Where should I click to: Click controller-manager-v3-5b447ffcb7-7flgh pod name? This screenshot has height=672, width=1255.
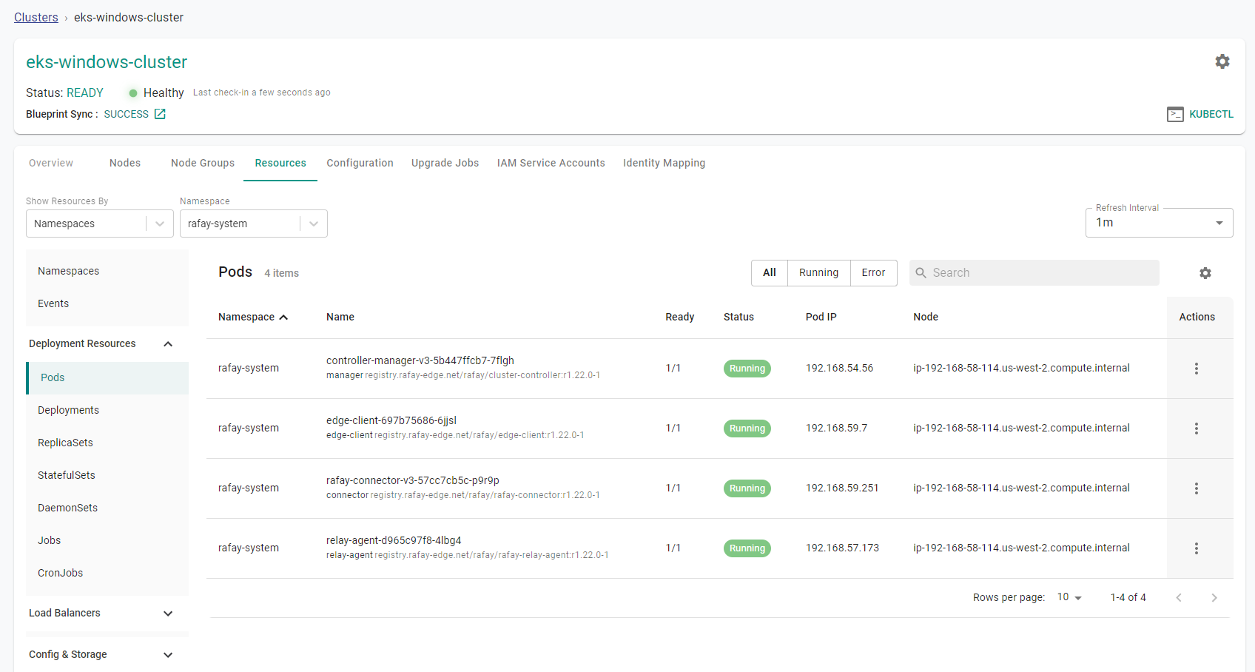coord(420,360)
